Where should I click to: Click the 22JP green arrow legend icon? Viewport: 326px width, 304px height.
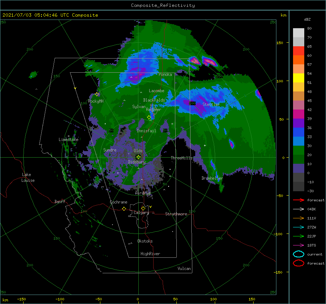point(298,236)
